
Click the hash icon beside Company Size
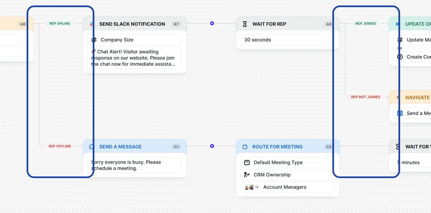point(94,40)
